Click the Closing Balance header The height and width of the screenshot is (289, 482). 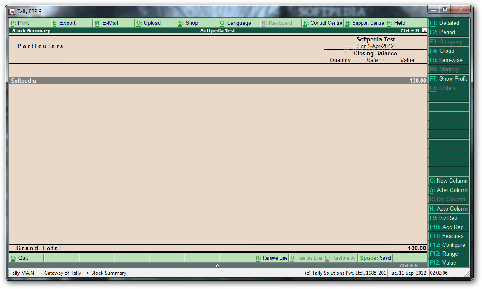coord(375,54)
